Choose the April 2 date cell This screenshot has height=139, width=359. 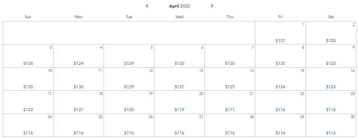pos(331,33)
